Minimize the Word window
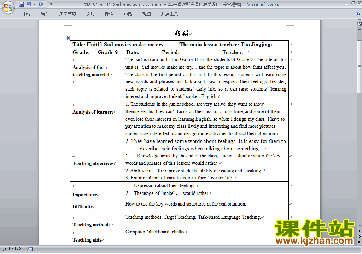Screen dimensions: 362x254 click(x=346, y=4)
